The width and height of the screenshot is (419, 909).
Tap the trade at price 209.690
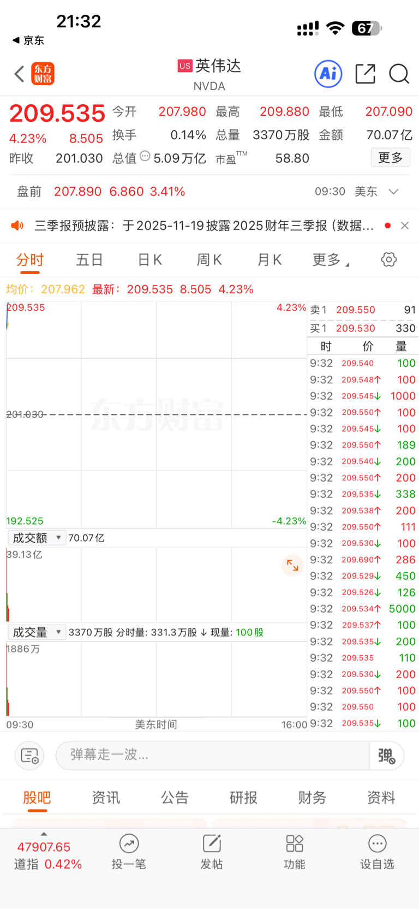pos(363,560)
